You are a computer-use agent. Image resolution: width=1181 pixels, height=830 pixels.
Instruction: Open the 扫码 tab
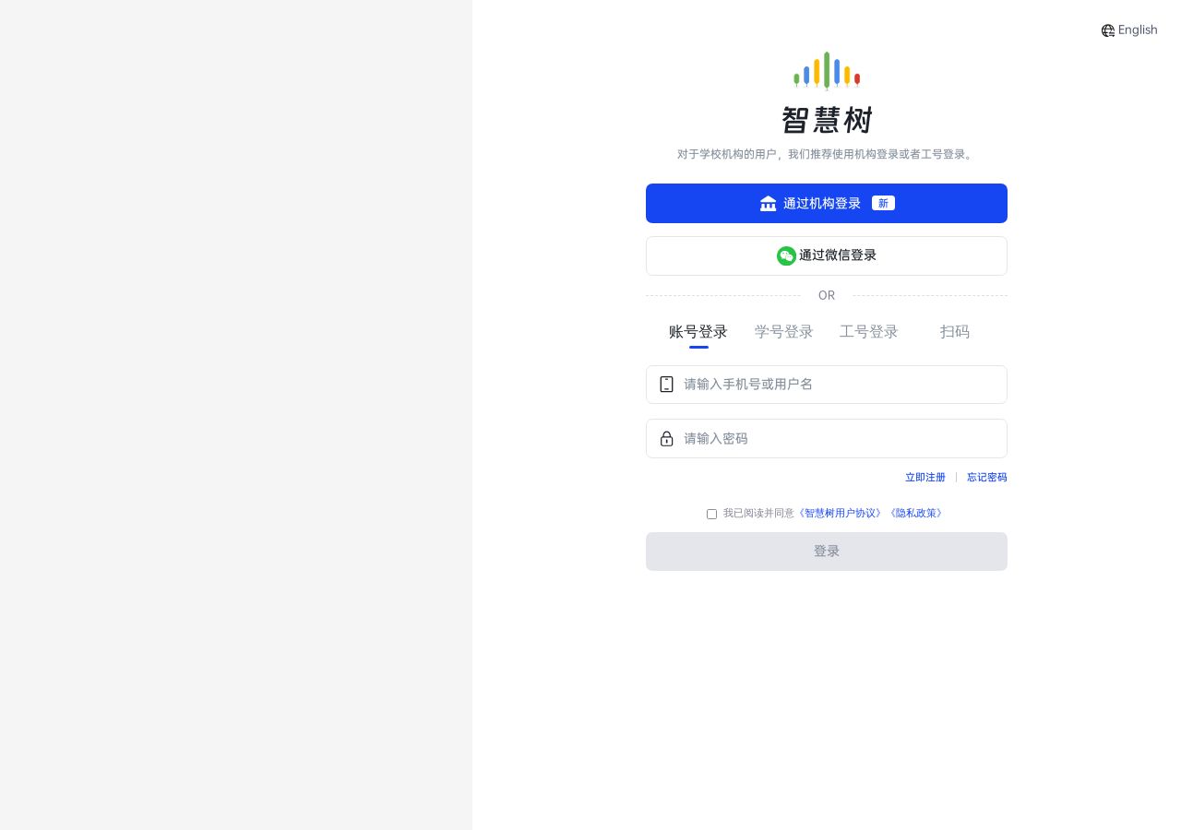click(955, 332)
